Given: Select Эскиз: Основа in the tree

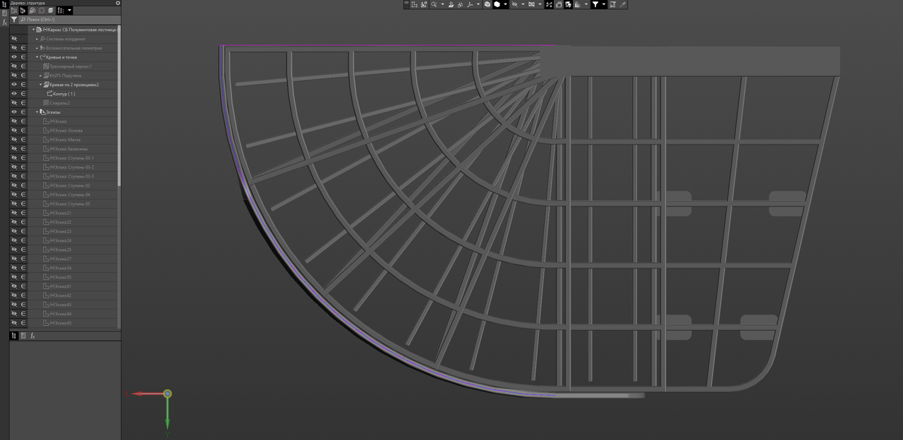Looking at the screenshot, I should click(x=66, y=130).
